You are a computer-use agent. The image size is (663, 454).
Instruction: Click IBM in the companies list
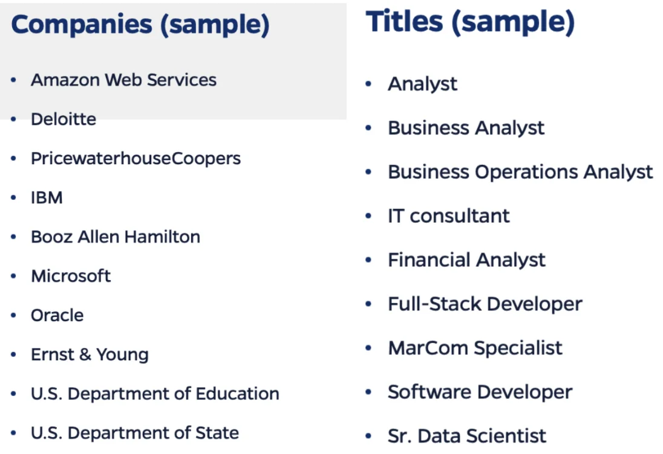coord(47,198)
